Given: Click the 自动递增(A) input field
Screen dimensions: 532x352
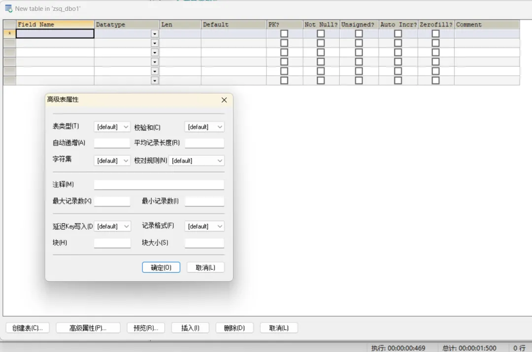Looking at the screenshot, I should coord(112,143).
